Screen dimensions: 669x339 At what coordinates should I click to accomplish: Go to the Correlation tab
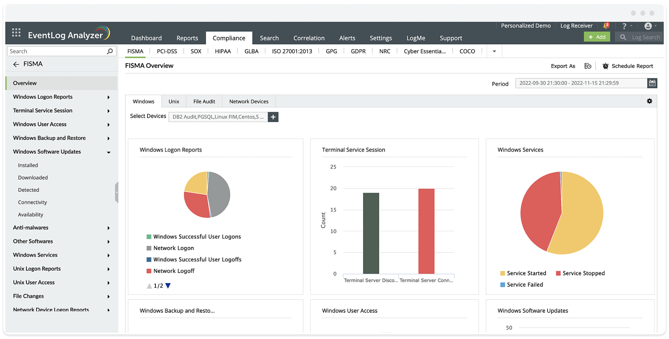tap(309, 38)
